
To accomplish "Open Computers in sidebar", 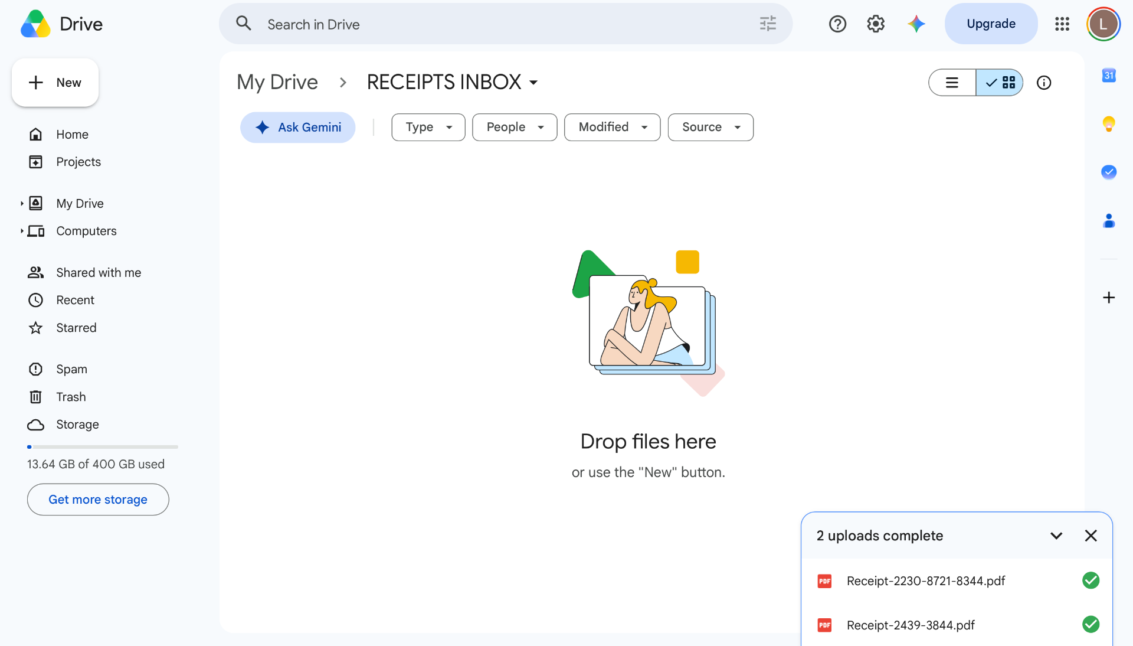I will point(86,231).
